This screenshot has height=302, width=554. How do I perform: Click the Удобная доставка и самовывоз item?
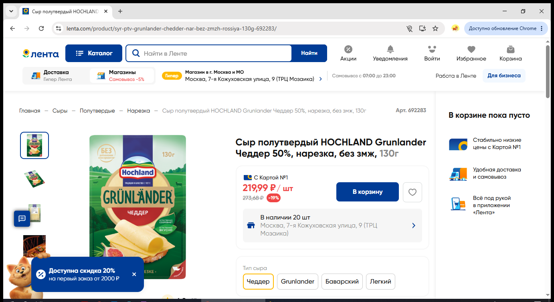485,173
